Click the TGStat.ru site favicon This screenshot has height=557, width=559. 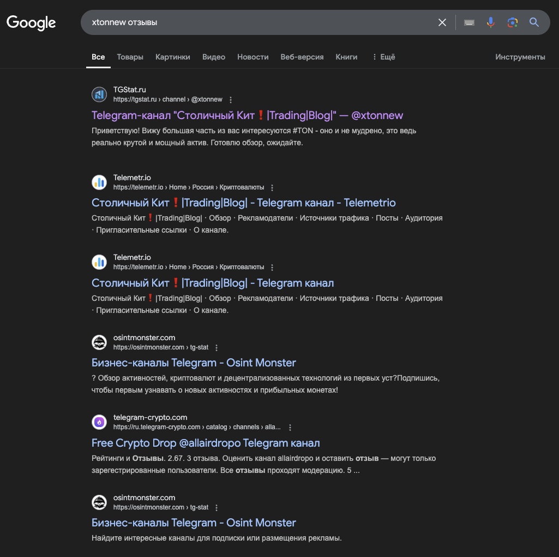point(99,94)
